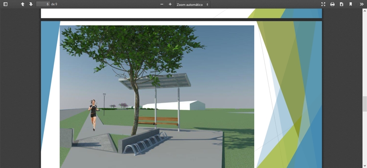Click the bus shelter bench image
The height and width of the screenshot is (168, 367).
pyautogui.click(x=158, y=121)
